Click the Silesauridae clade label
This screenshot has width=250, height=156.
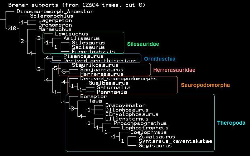(143, 44)
